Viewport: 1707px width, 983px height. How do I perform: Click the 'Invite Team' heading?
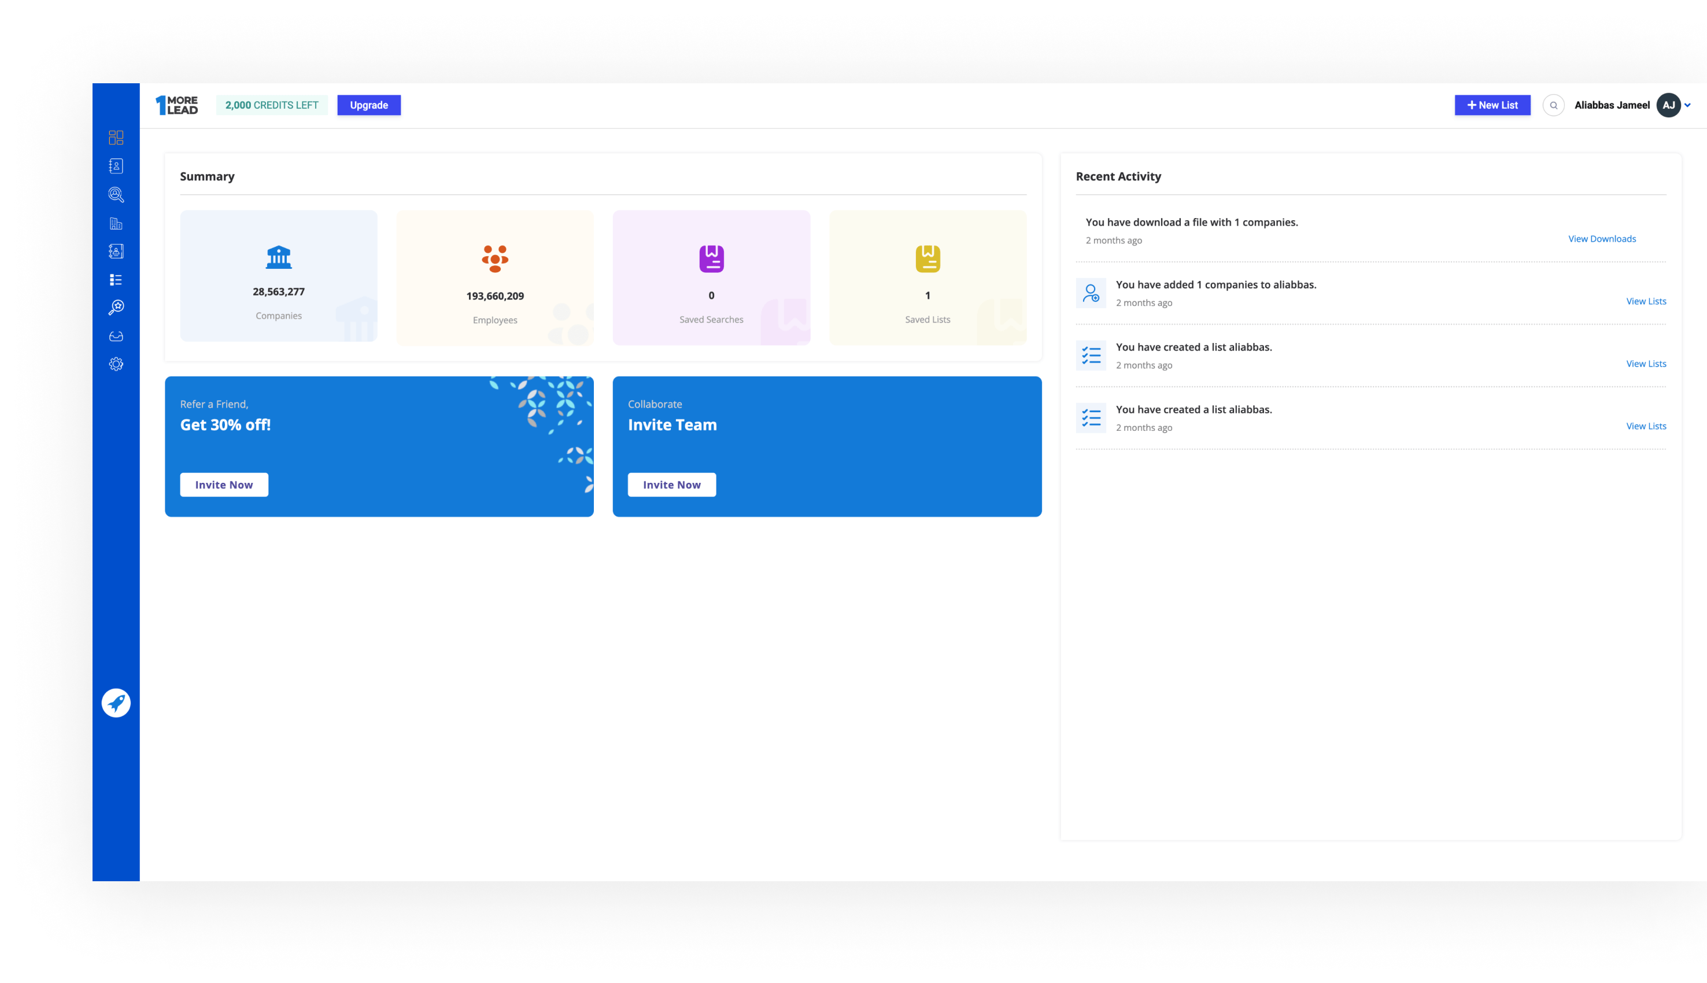point(673,424)
